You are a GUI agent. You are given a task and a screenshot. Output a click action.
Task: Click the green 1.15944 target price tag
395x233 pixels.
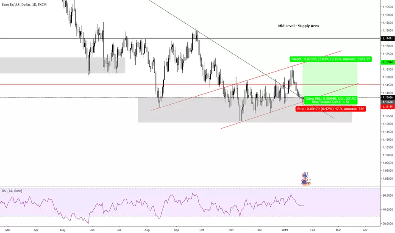click(x=388, y=62)
